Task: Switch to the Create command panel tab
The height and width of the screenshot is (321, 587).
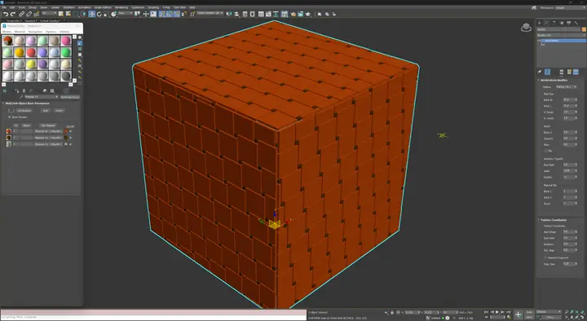Action: coord(540,23)
